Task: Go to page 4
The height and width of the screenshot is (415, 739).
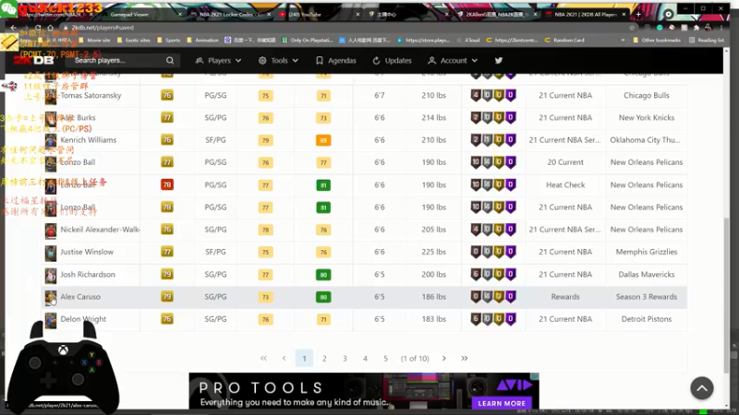Action: (365, 358)
